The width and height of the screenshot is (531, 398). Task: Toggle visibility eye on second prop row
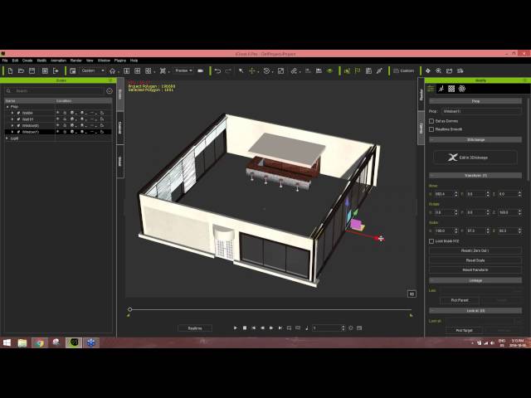click(x=57, y=119)
